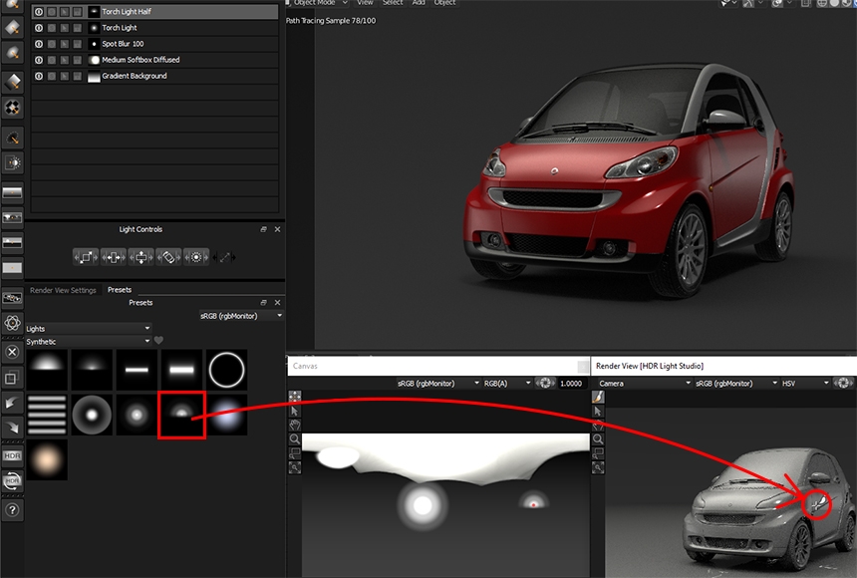Image resolution: width=857 pixels, height=578 pixels.
Task: Click the atom-shaped icon in left toolbar
Action: [12, 323]
